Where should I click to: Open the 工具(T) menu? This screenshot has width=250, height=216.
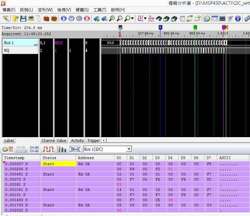click(100, 10)
